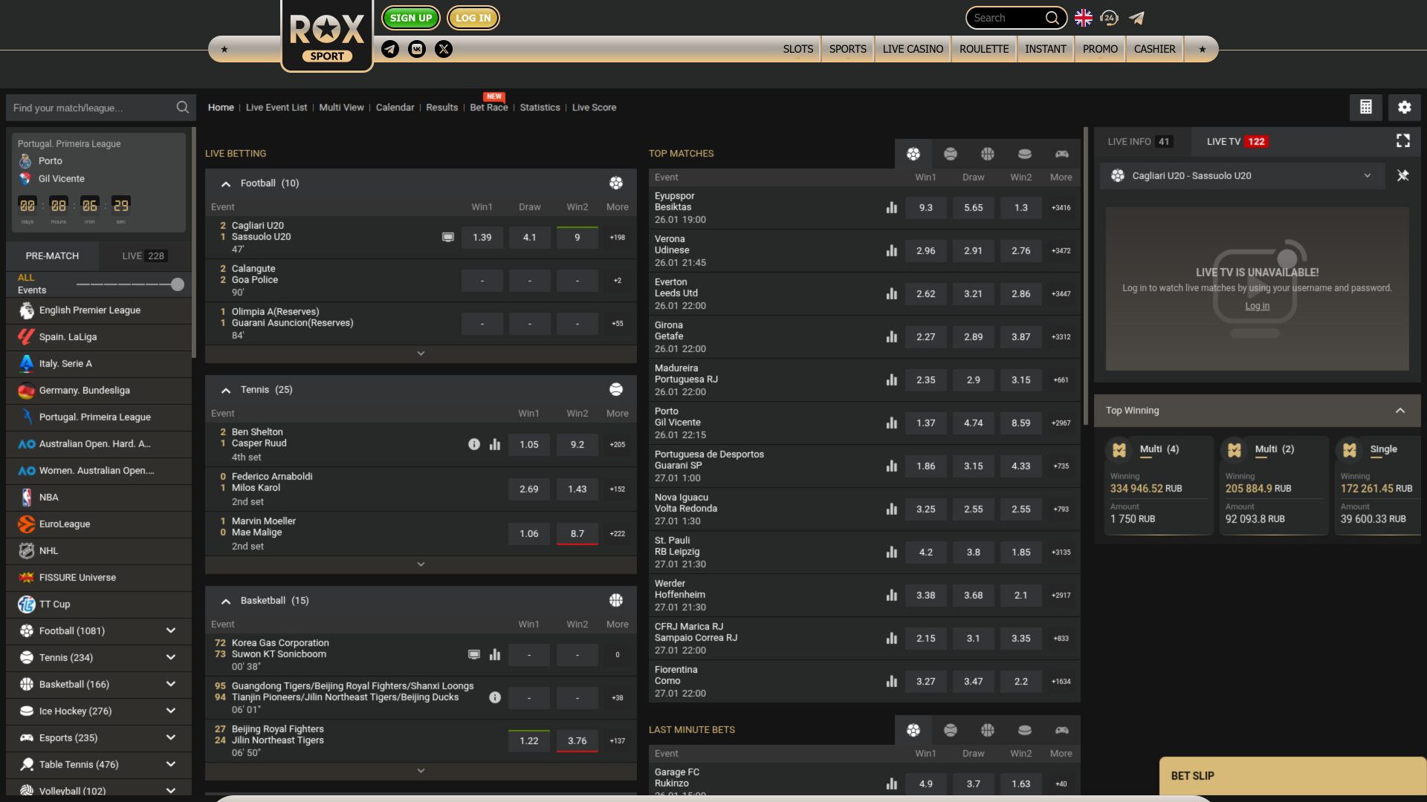This screenshot has width=1427, height=802.
Task: Open the bet slip calculator icon
Action: 1365,107
